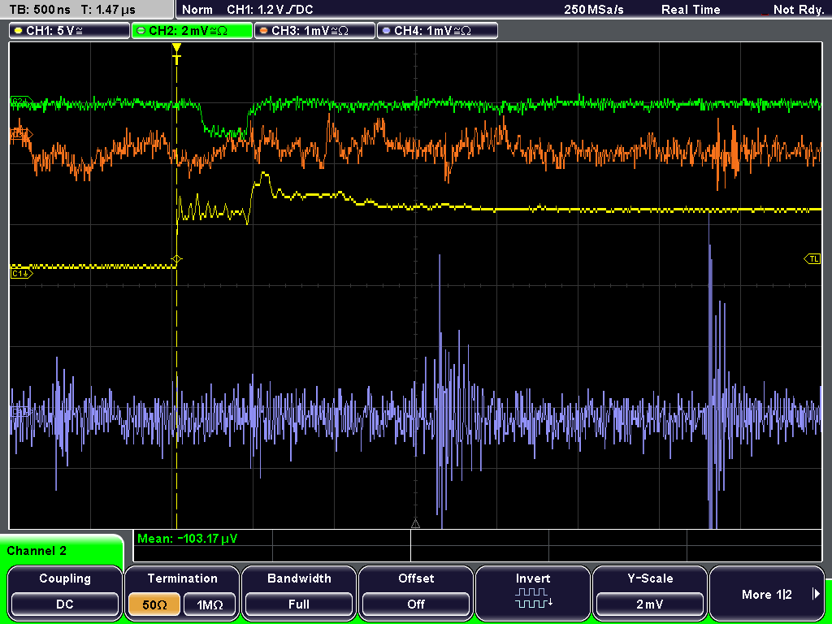The image size is (832, 624).
Task: Open the Coupling DC setting
Action: pyautogui.click(x=65, y=604)
